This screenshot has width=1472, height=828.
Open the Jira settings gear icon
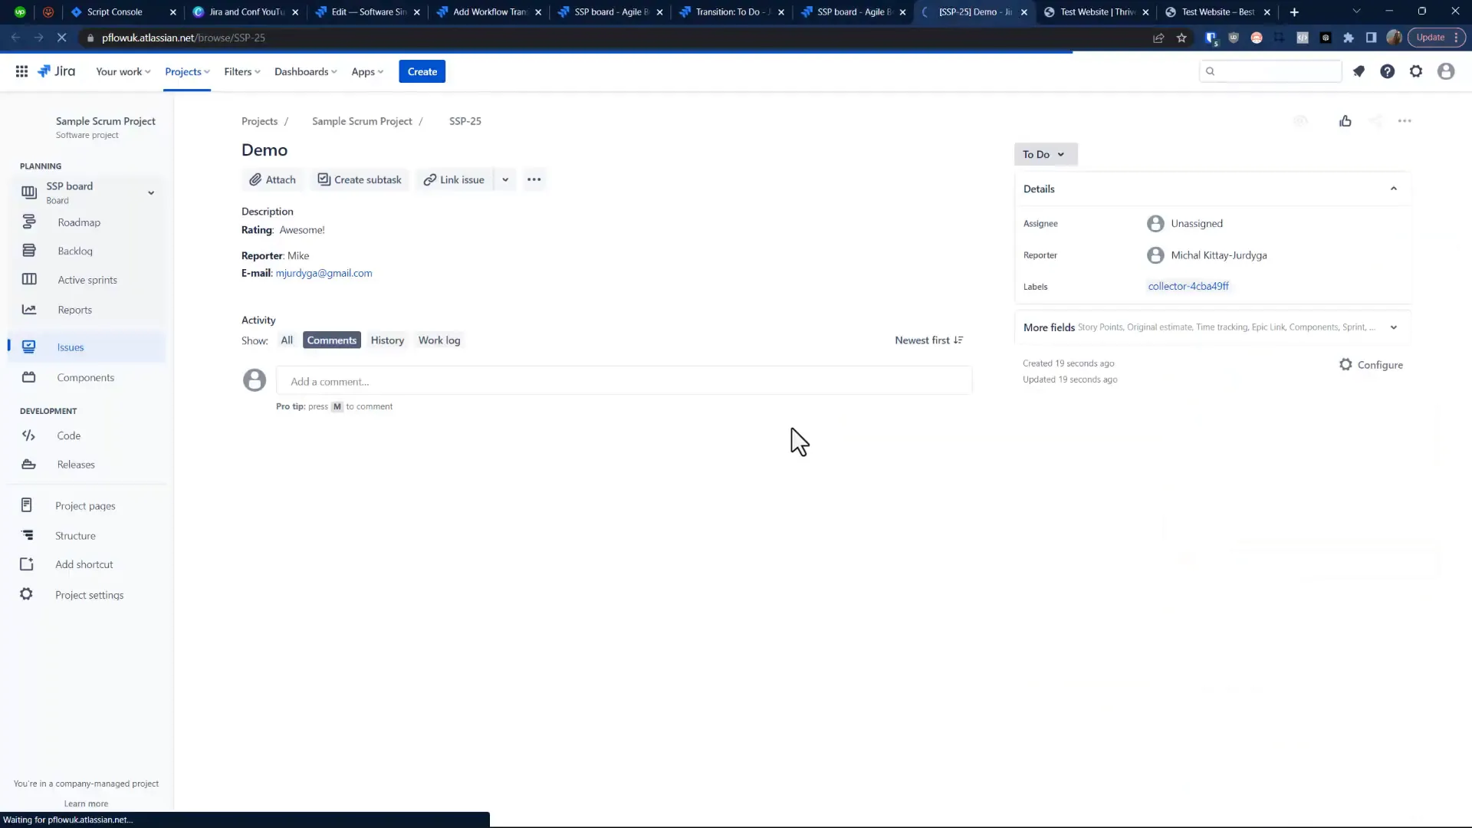click(x=1416, y=71)
